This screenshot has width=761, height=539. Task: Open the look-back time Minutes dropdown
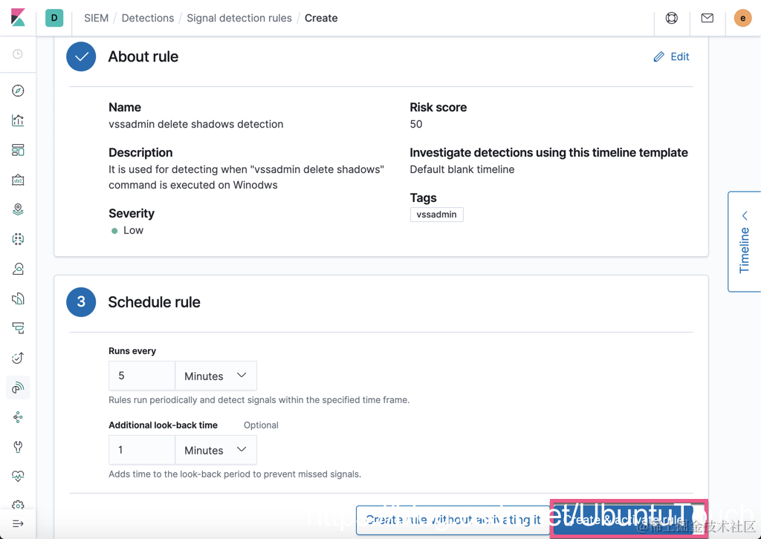coord(216,450)
